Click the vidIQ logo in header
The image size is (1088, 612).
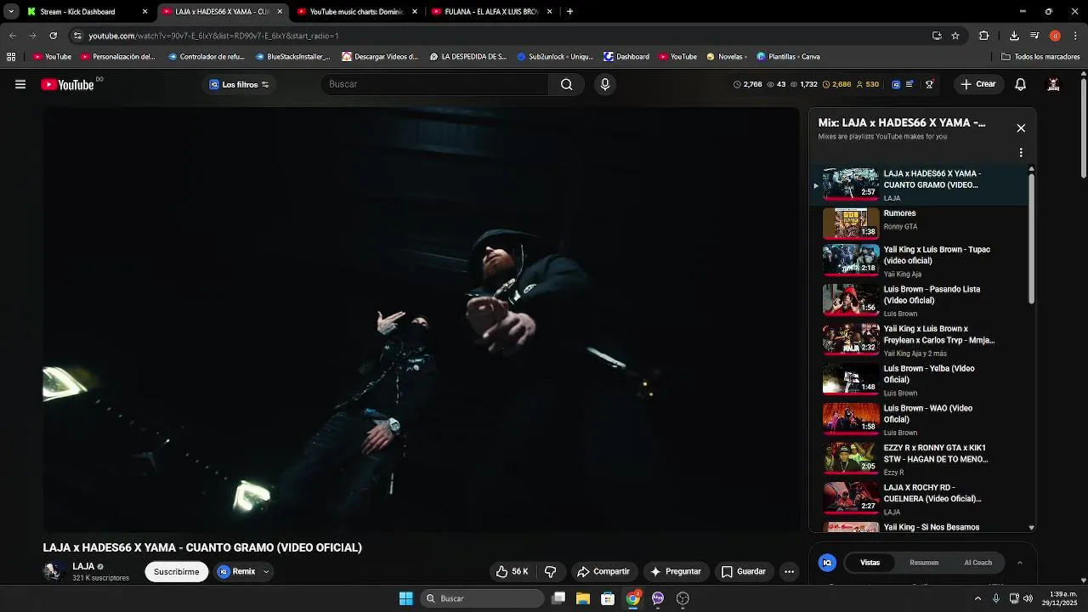click(896, 84)
